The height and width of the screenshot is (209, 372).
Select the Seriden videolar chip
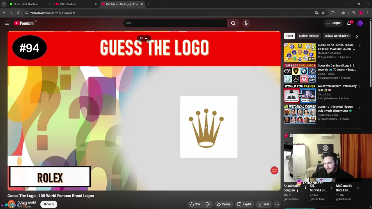(309, 36)
